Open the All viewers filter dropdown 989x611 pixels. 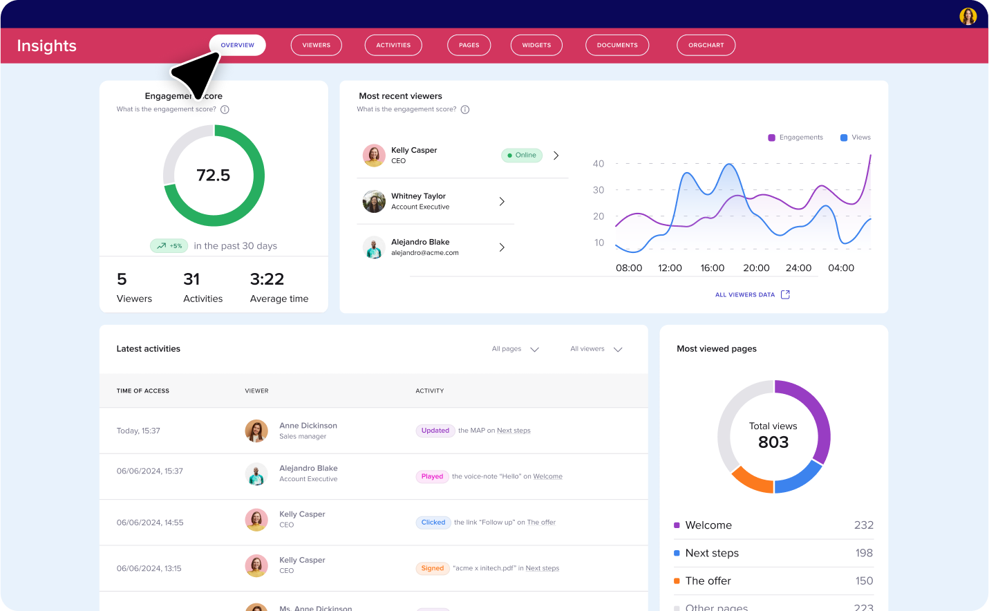click(x=596, y=349)
